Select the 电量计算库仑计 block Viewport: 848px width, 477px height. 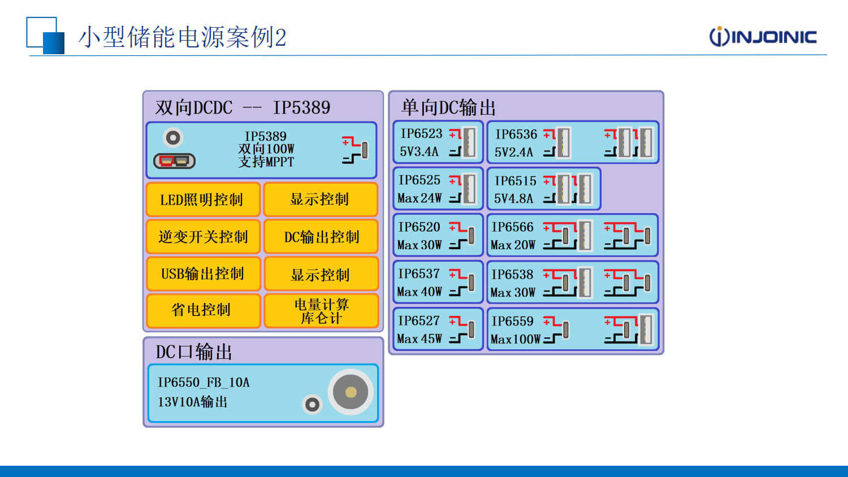[321, 310]
